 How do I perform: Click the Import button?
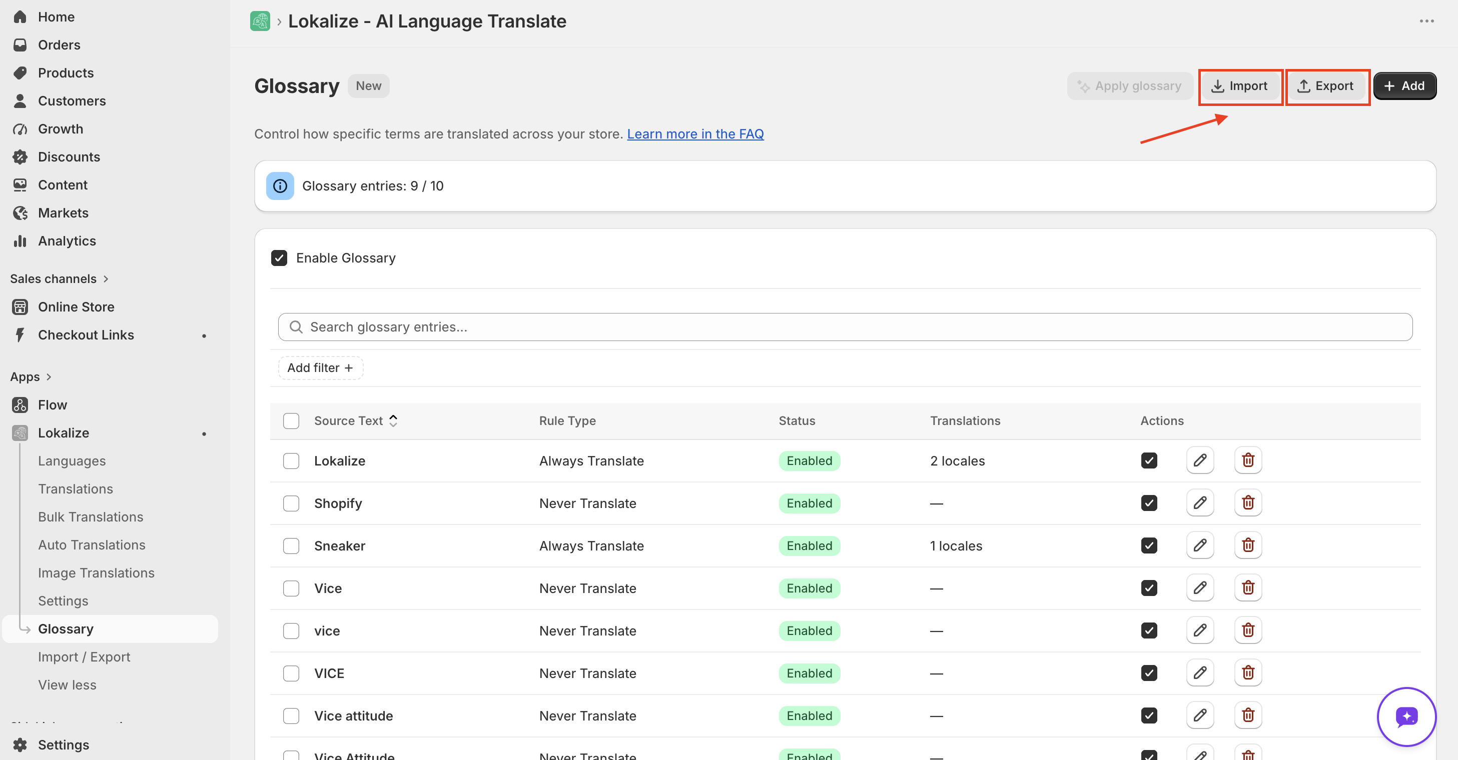click(x=1239, y=86)
